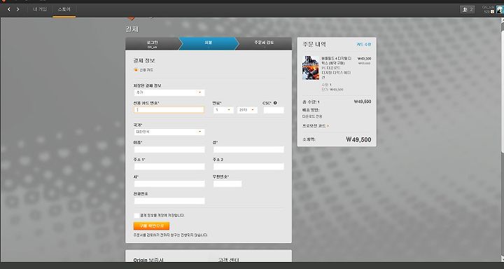504x269 pixels.
Task: Expand the promotion code link
Action: (x=315, y=126)
